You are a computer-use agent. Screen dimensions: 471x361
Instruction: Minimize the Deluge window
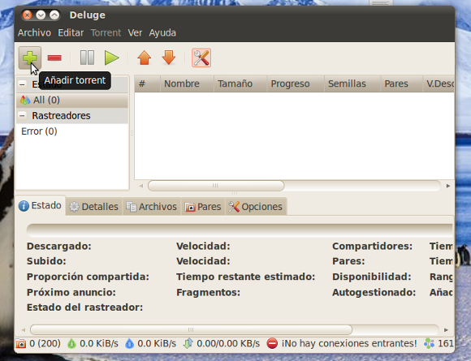pyautogui.click(x=41, y=15)
